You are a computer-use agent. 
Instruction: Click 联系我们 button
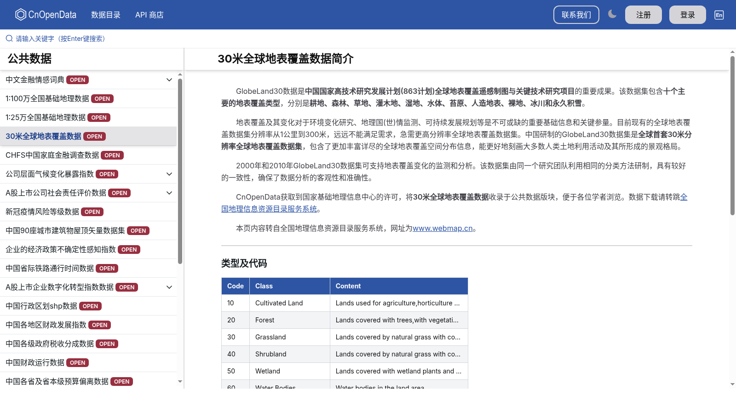point(576,15)
